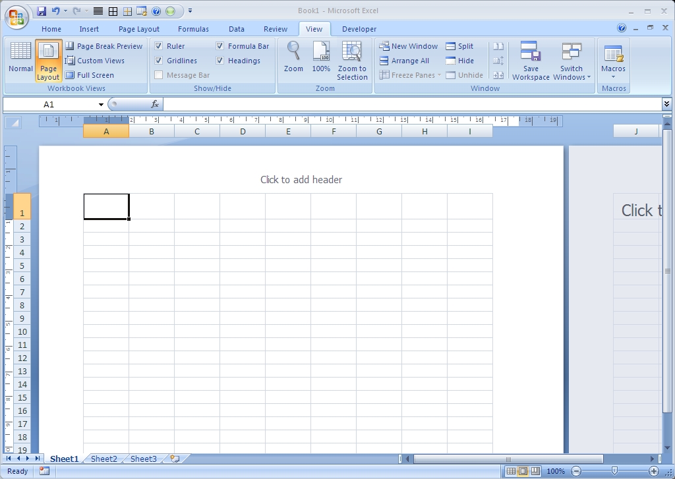Click the Save icon in Quick Access Toolbar
The image size is (675, 479).
42,11
